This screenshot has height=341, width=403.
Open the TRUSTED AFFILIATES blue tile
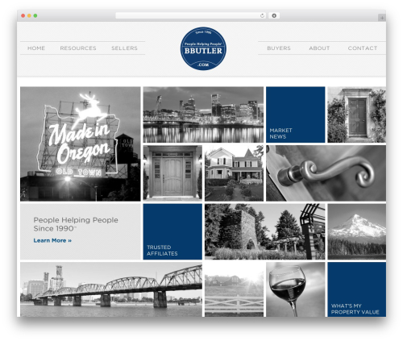[172, 231]
